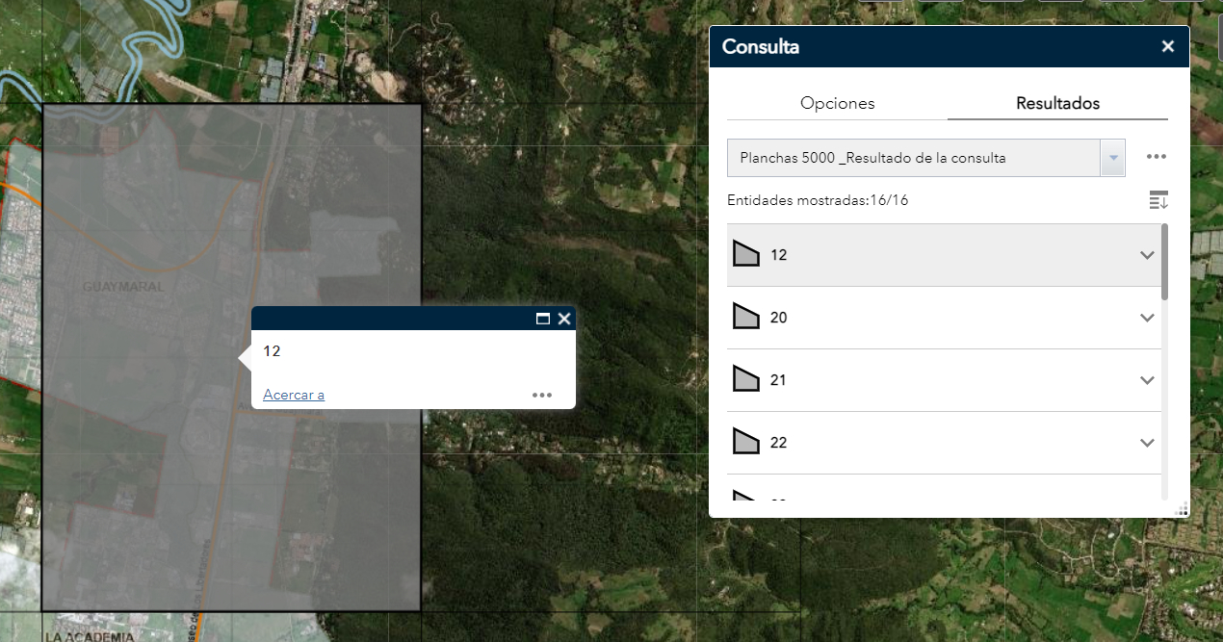The width and height of the screenshot is (1223, 642).
Task: Click the three-dots menu beside the layer dropdown
Action: (1157, 157)
